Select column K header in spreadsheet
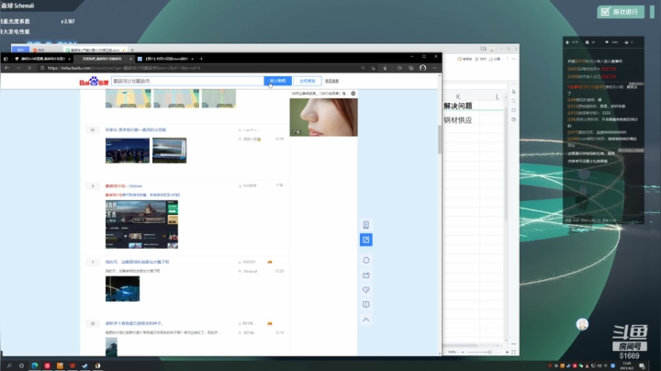The height and width of the screenshot is (371, 661). pos(458,96)
